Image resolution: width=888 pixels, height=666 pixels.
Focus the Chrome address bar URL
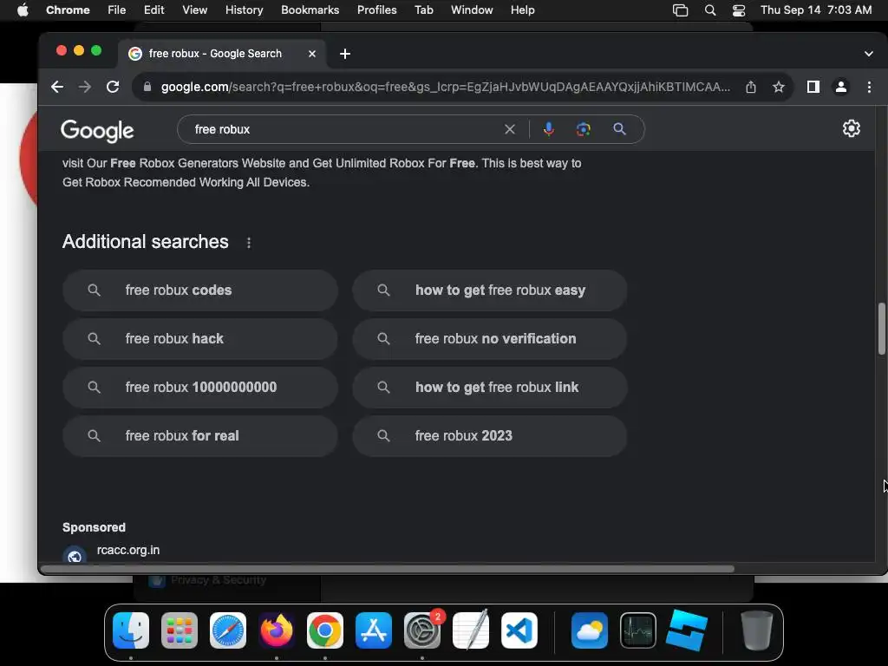click(x=446, y=87)
